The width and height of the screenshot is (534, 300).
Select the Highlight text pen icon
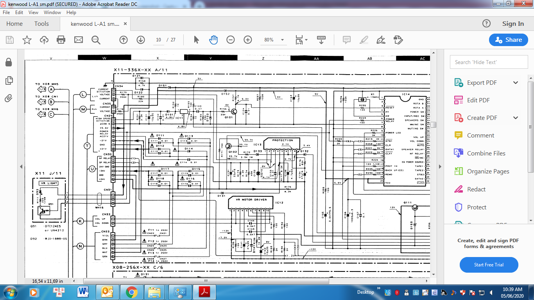[x=364, y=40]
